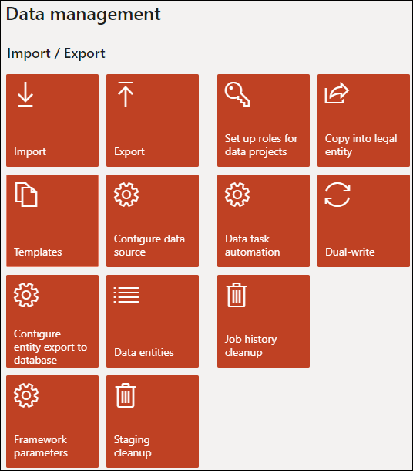Click the Job history cleanup trash icon
Image resolution: width=413 pixels, height=471 pixels.
(237, 295)
